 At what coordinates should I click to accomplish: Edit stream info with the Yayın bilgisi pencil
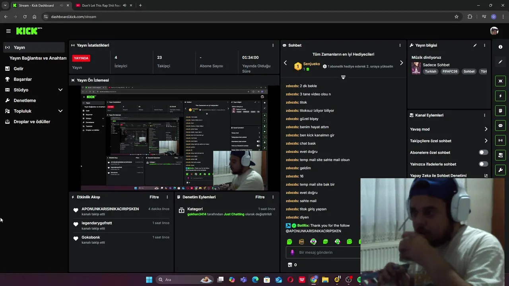(x=475, y=45)
